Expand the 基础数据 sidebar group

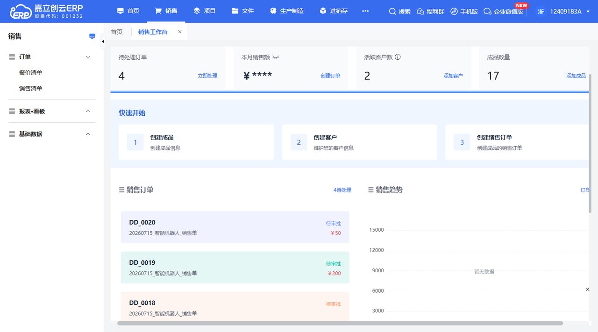pyautogui.click(x=88, y=134)
